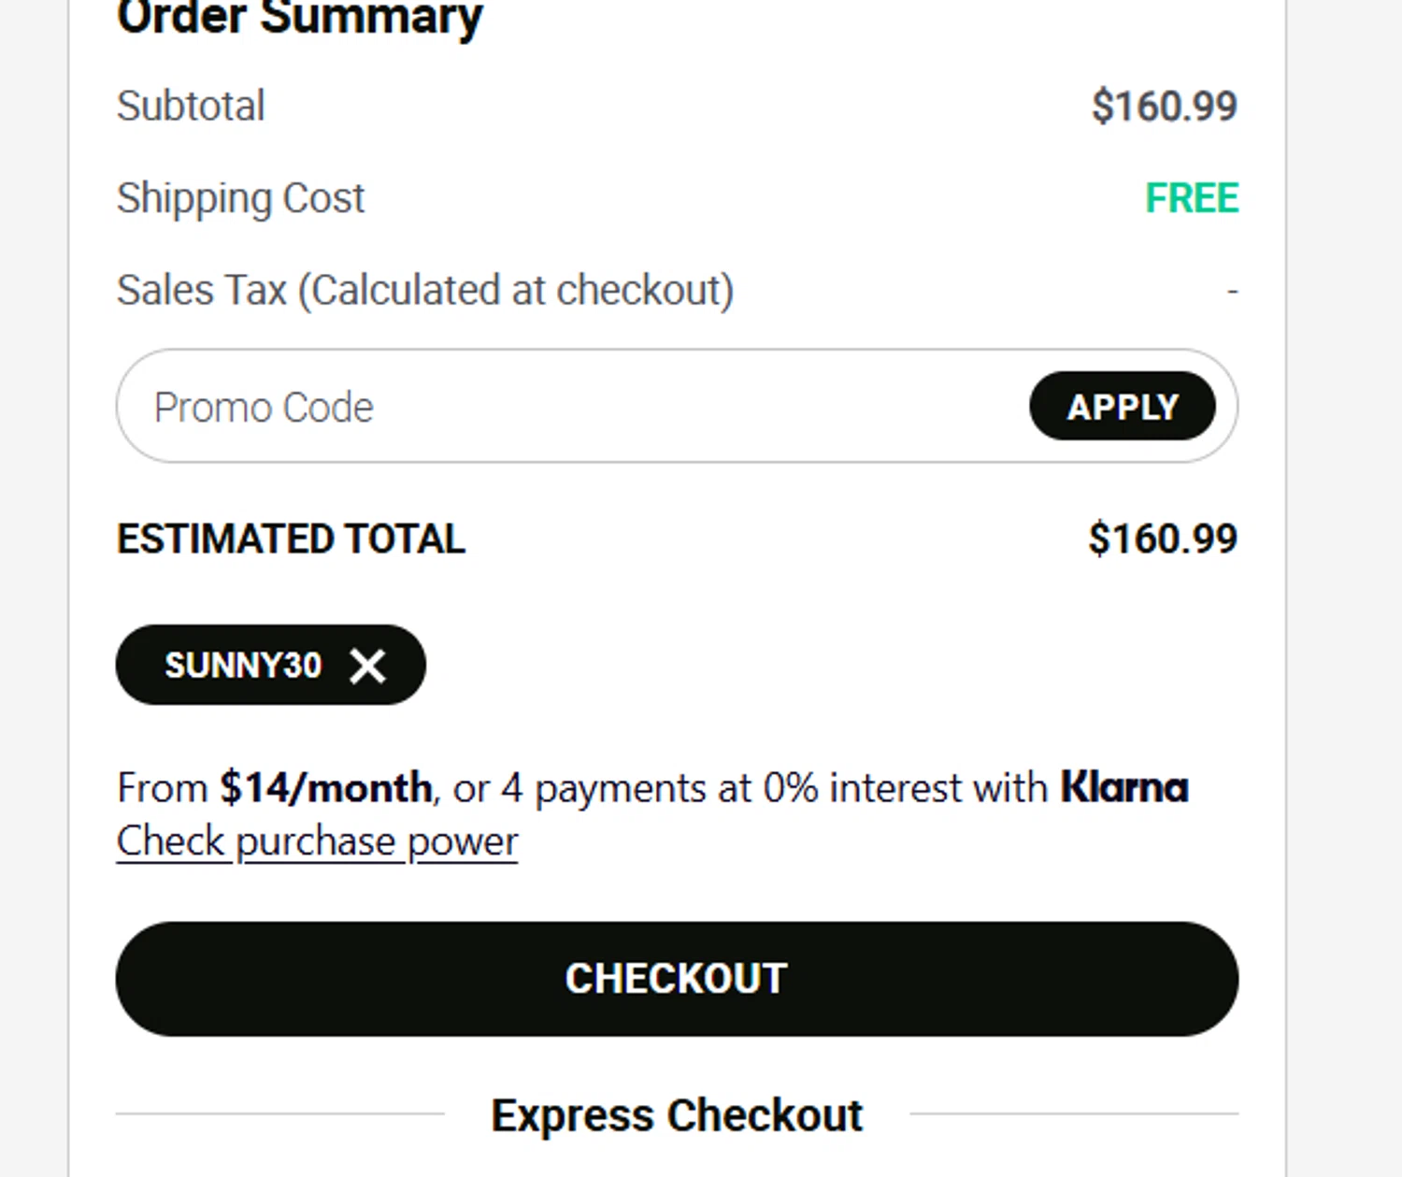The width and height of the screenshot is (1402, 1177).
Task: Click the estimated total amount $160.99
Action: coord(1162,539)
